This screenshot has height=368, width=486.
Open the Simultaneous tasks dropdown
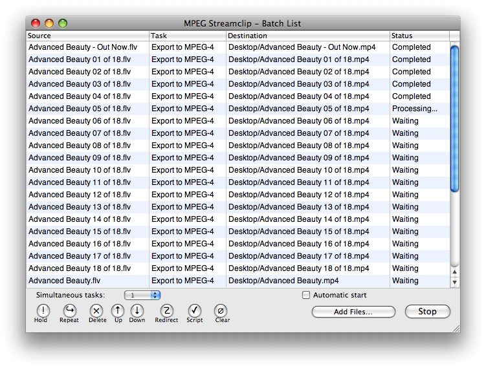pos(142,295)
